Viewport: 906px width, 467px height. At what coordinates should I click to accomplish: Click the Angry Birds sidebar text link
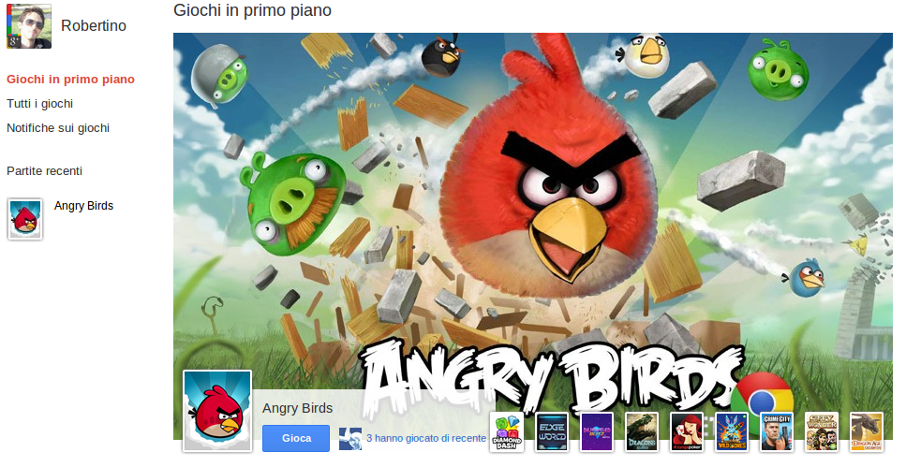(x=83, y=206)
